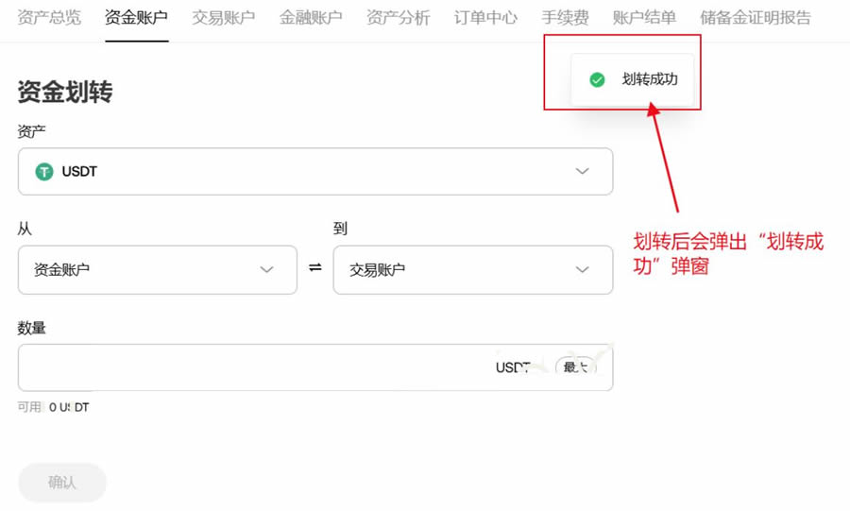The image size is (850, 511).
Task: Click the green Tether USDT coin icon
Action: [44, 172]
